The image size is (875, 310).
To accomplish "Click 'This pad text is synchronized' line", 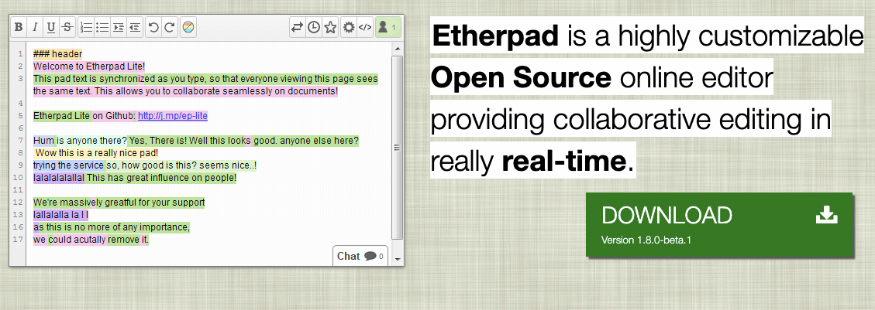I will click(x=205, y=79).
